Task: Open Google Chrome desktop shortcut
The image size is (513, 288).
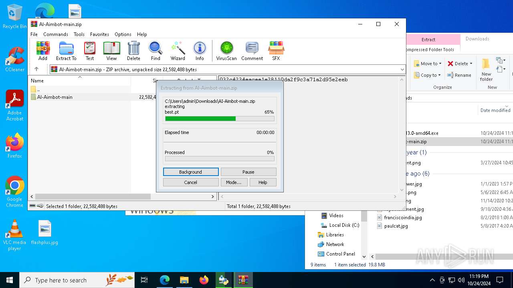Action: pyautogui.click(x=15, y=192)
